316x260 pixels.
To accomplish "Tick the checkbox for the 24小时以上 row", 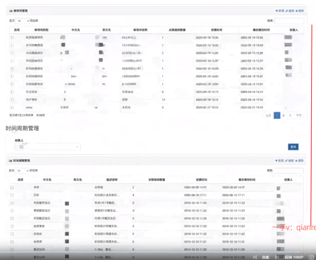I will pos(12,38).
